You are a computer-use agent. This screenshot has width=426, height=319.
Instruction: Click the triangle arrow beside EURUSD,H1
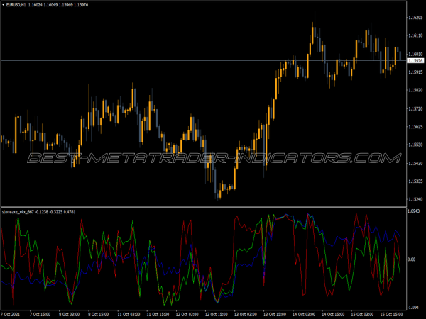click(x=3, y=6)
